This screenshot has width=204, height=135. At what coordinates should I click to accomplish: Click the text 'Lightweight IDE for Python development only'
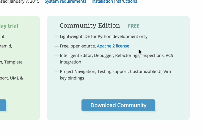[103, 36]
